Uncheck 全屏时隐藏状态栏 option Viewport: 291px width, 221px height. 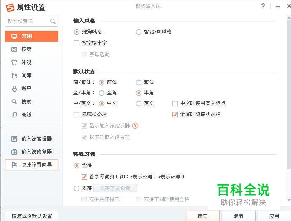[175, 114]
